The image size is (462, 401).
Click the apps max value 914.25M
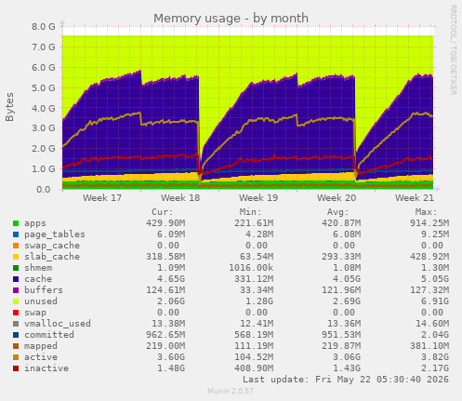[429, 223]
